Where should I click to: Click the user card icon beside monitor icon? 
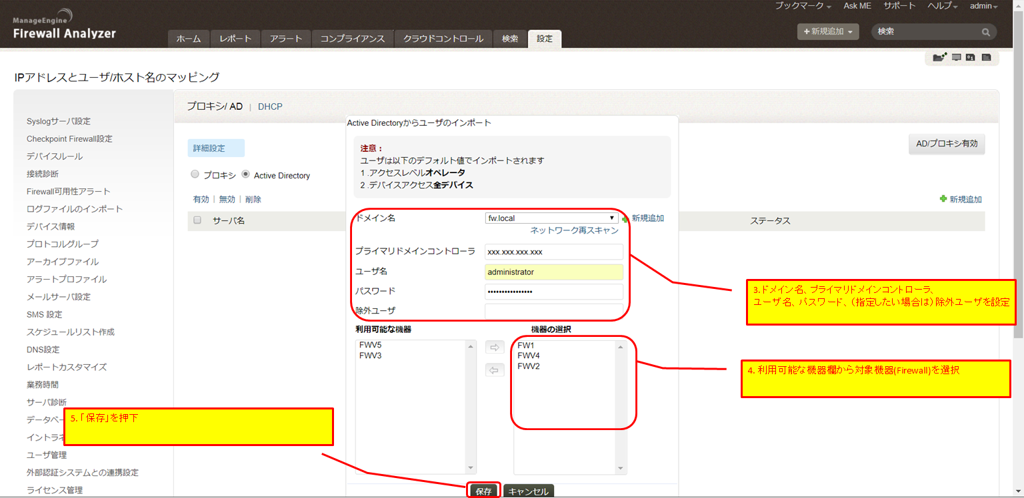click(971, 58)
